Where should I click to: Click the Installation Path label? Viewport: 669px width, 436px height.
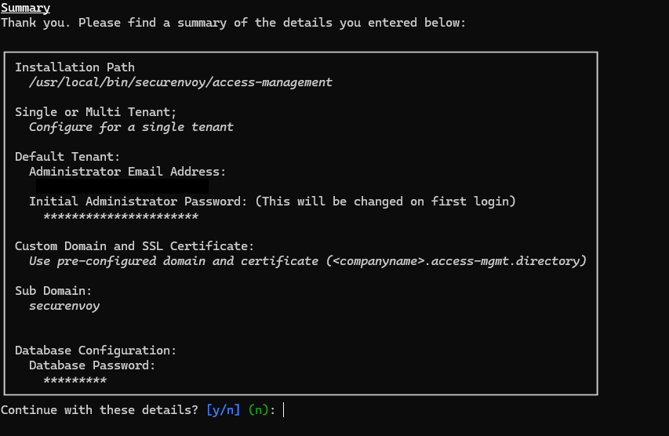(x=75, y=67)
